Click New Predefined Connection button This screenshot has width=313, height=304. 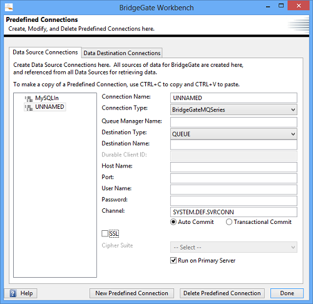tap(131, 293)
